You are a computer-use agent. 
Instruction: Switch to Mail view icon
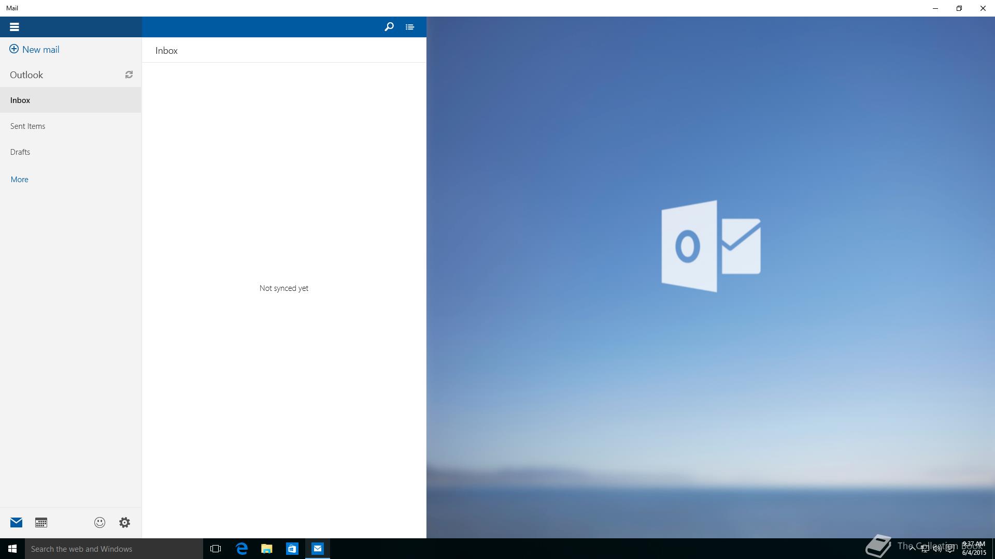(16, 522)
